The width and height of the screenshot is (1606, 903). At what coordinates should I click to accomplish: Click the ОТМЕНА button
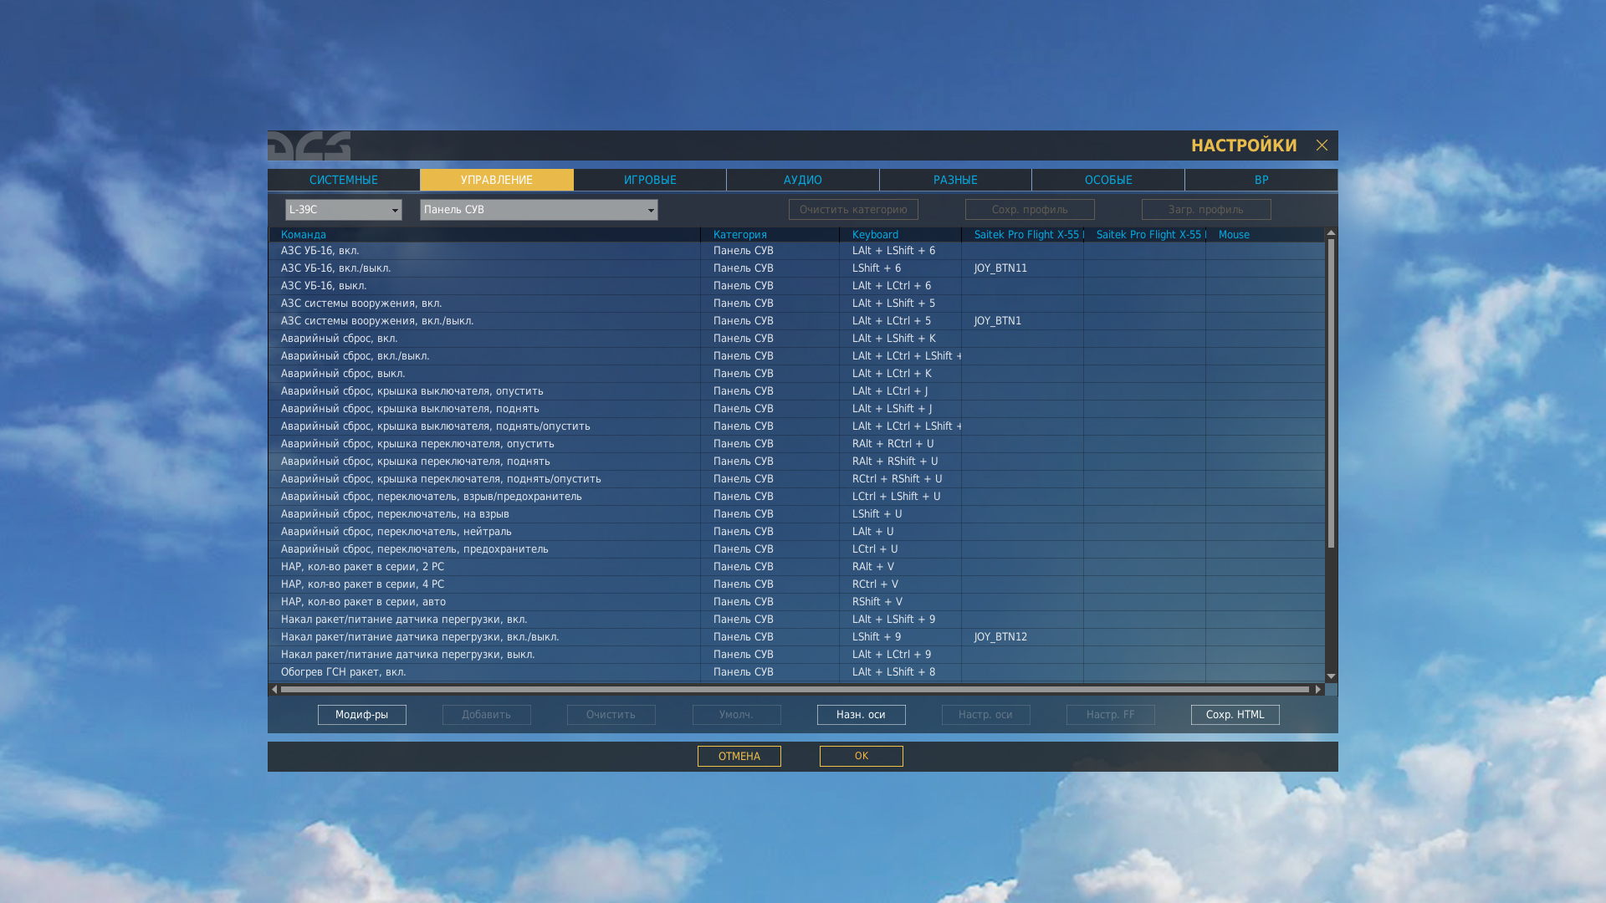tap(739, 757)
